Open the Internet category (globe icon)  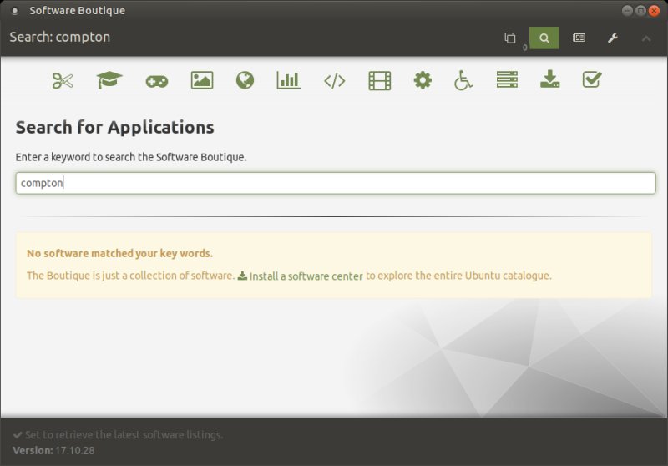245,80
